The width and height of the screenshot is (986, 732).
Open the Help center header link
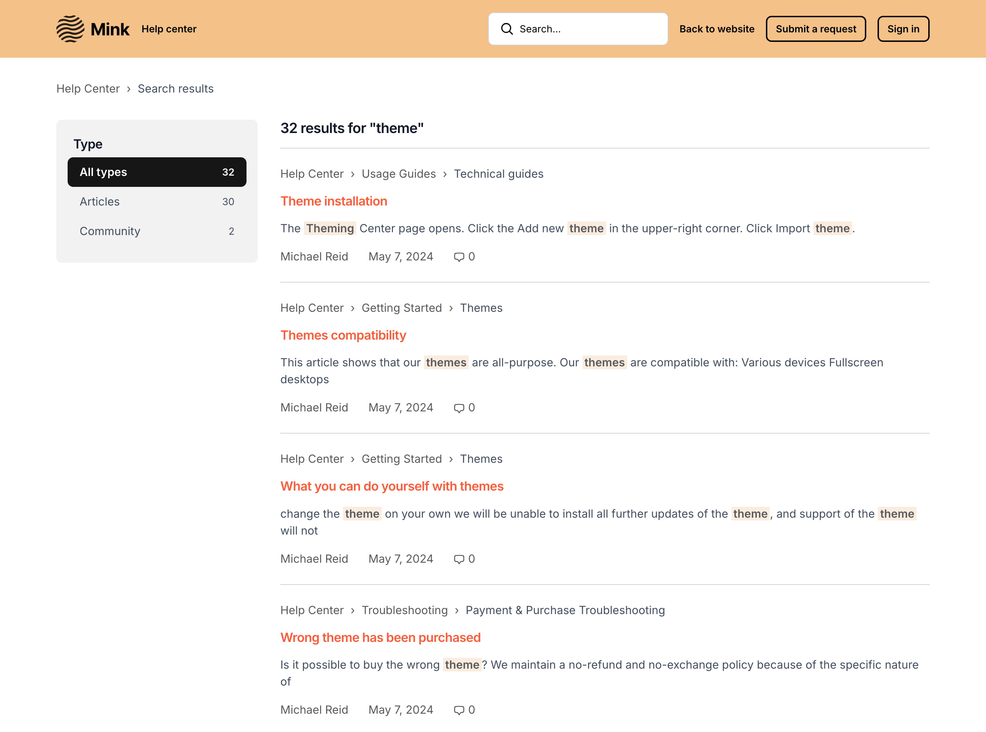pyautogui.click(x=169, y=29)
